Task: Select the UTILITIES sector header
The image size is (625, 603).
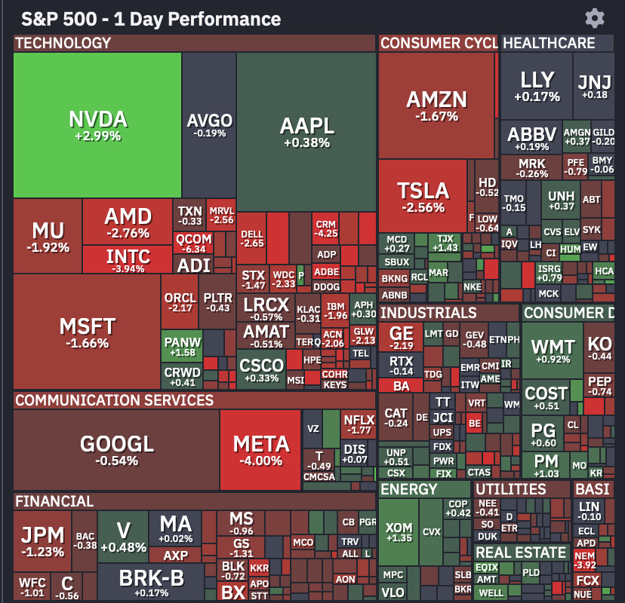Action: [522, 489]
